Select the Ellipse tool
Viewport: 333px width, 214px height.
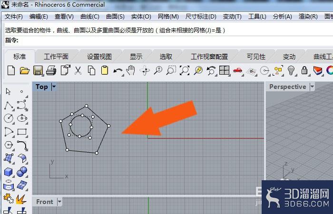(x=22, y=118)
